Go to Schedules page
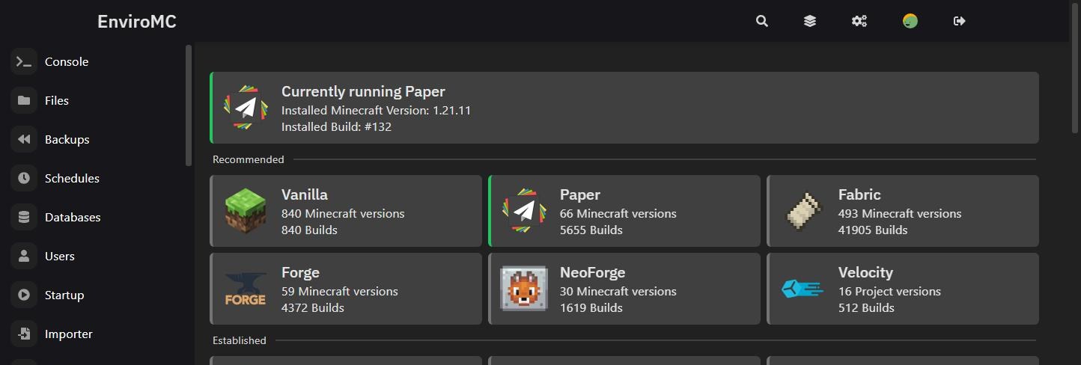This screenshot has width=1081, height=365. click(x=72, y=178)
